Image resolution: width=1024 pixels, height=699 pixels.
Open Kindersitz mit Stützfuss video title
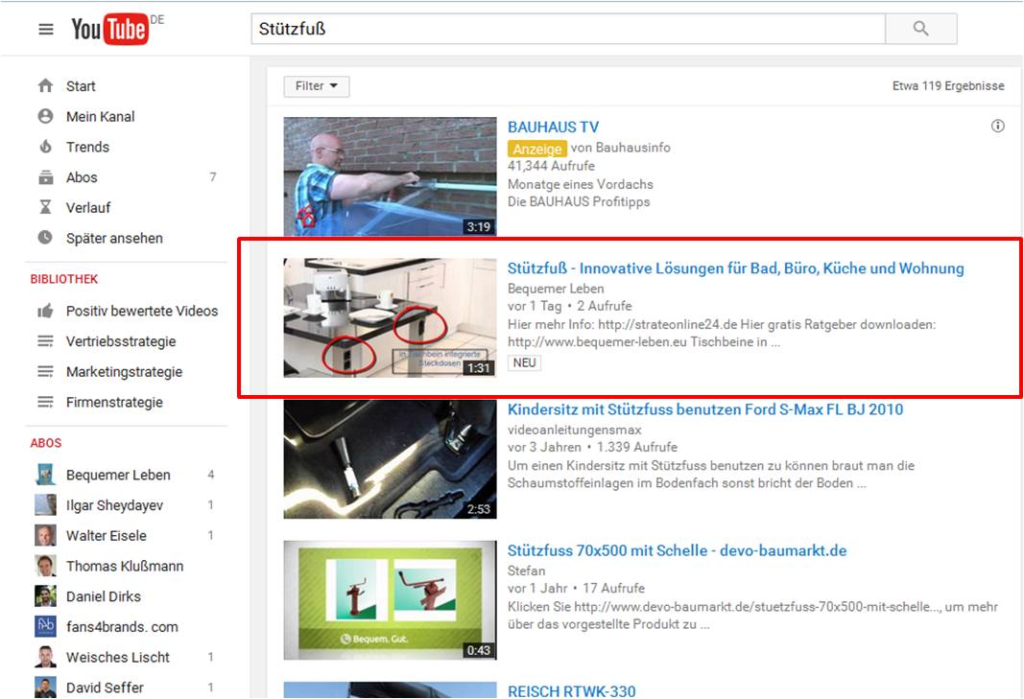pyautogui.click(x=705, y=409)
